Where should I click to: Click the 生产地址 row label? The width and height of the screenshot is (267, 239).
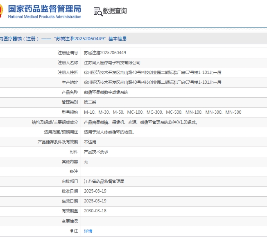70,83
